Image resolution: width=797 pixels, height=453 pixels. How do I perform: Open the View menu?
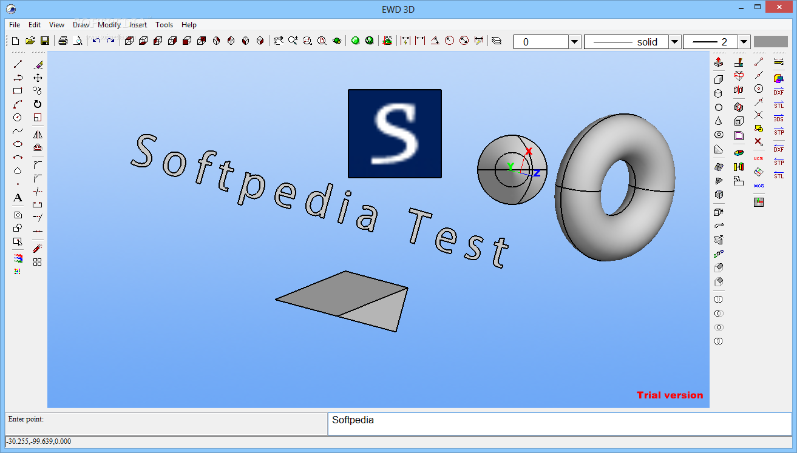tap(56, 25)
